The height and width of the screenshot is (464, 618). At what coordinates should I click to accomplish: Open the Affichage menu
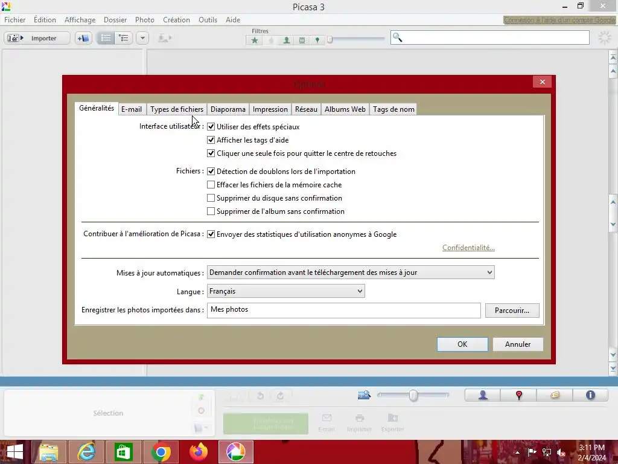[x=80, y=20]
